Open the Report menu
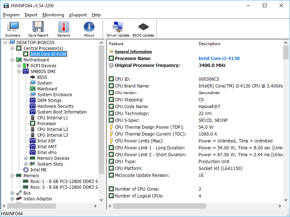 click(31, 15)
